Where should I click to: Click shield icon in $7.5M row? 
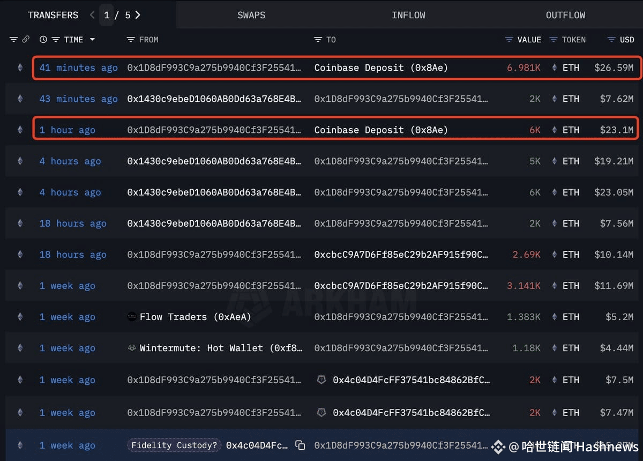click(322, 380)
